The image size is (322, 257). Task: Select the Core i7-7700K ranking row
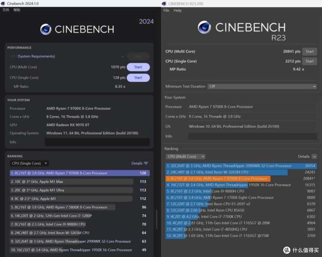[241, 217]
